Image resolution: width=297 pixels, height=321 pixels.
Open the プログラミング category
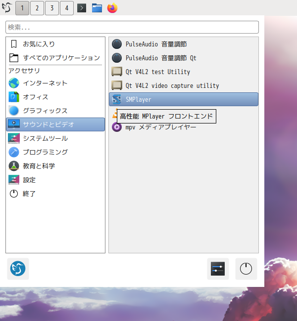click(55, 152)
